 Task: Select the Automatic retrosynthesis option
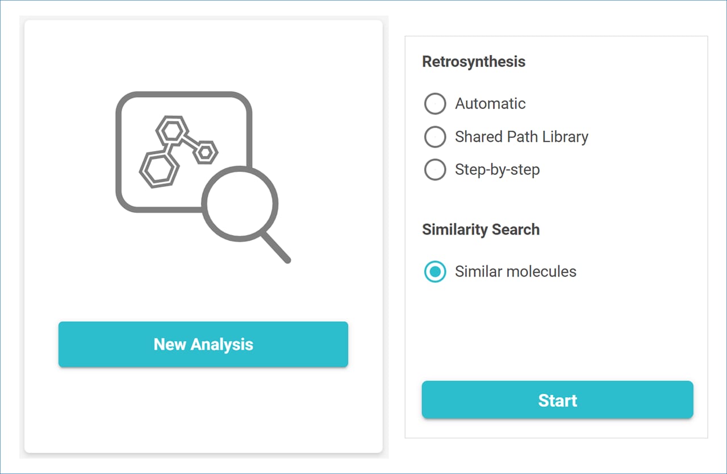(x=435, y=104)
